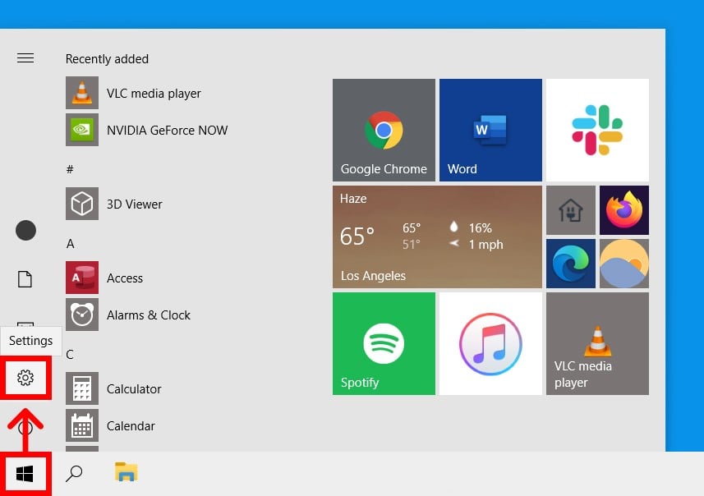The width and height of the screenshot is (704, 496).
Task: Click the small Firefox tile
Action: coord(623,210)
